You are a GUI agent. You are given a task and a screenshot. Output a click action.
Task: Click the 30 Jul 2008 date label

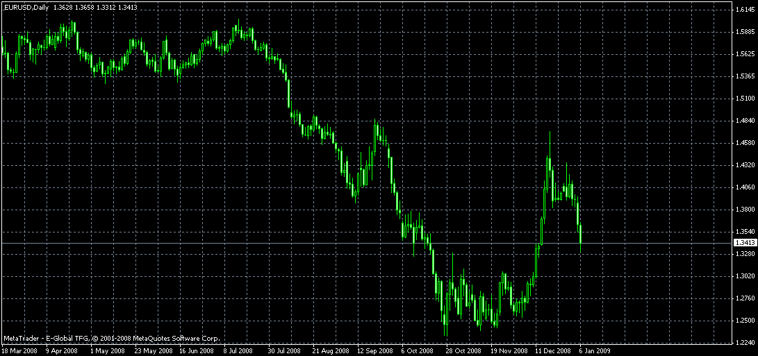[x=286, y=351]
